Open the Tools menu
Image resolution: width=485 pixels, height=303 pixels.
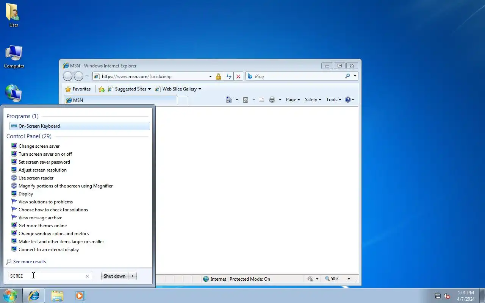click(333, 100)
